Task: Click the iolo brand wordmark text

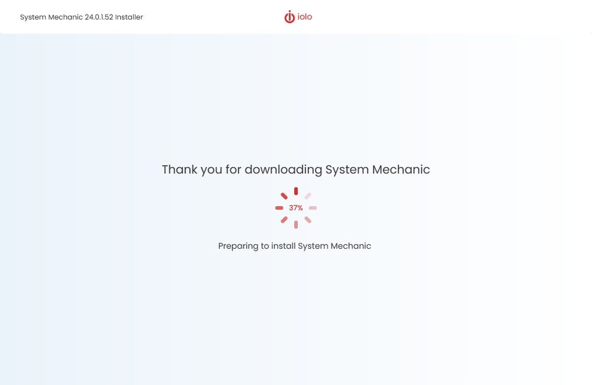Action: pyautogui.click(x=304, y=16)
